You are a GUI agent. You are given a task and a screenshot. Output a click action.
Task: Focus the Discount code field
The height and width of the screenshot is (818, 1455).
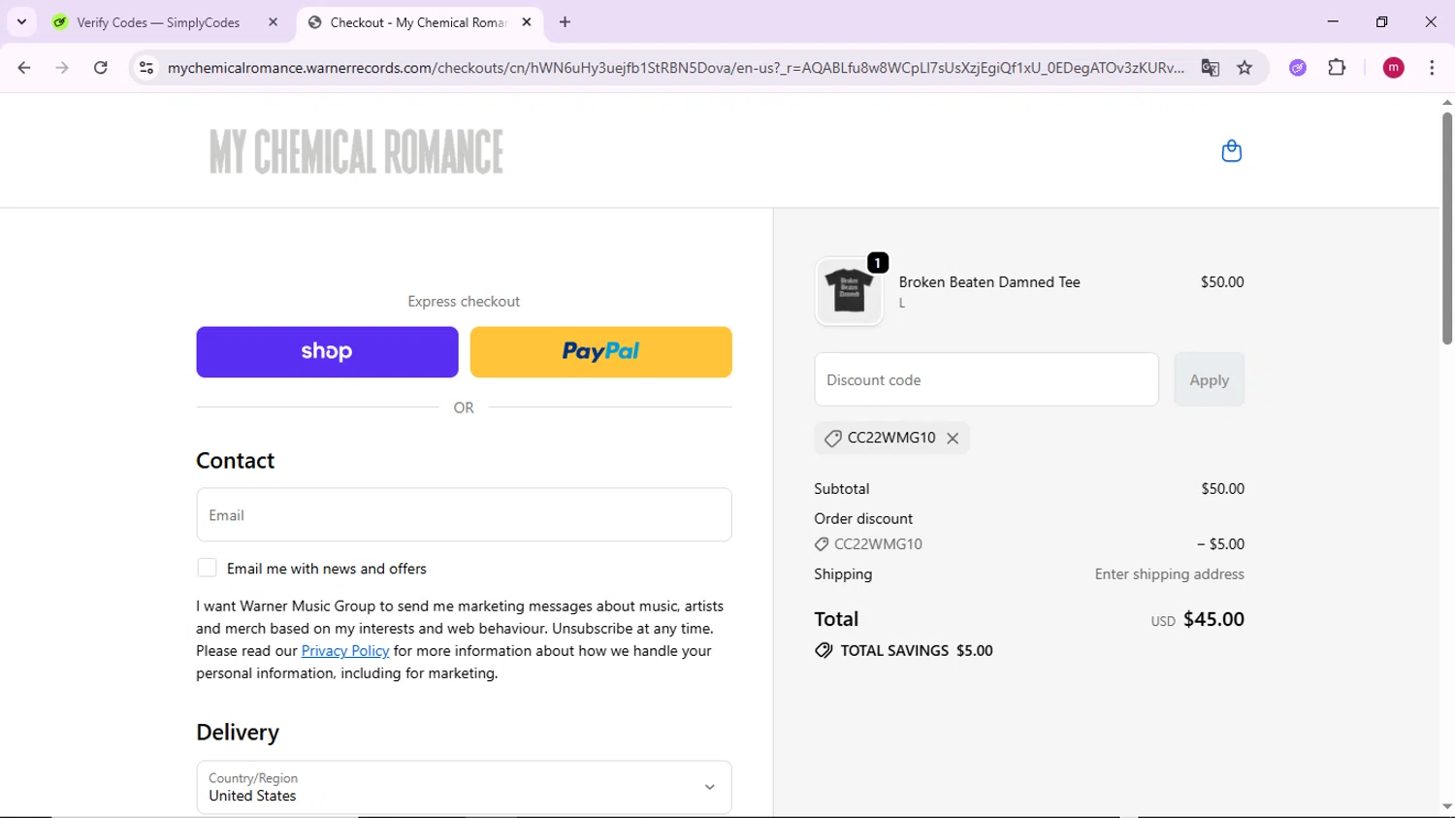tap(986, 379)
